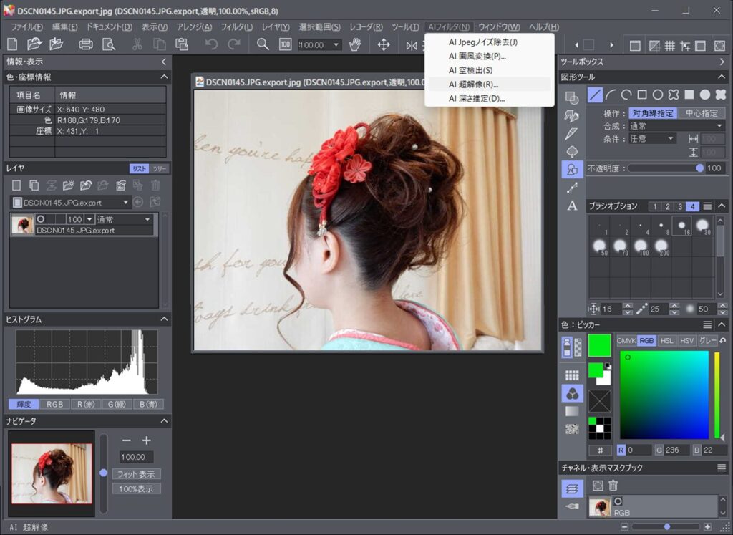Click the フィット表示 button in the navigator
The width and height of the screenshot is (733, 535).
[x=136, y=474]
